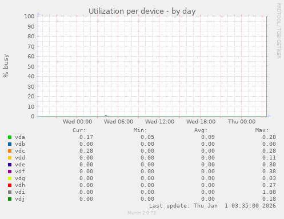The height and width of the screenshot is (219, 284).
Task: Click the 'Wed 00:00' time axis label
Action: pos(78,122)
